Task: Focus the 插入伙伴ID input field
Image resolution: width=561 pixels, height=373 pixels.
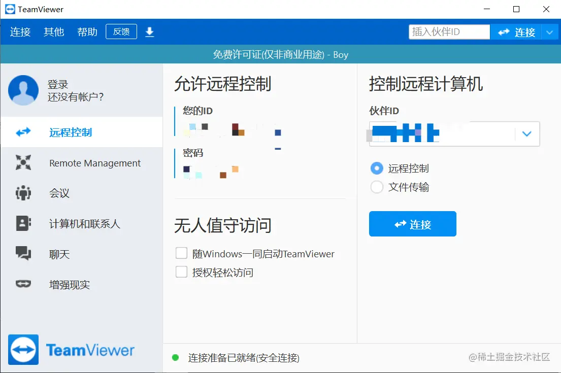Action: tap(449, 32)
